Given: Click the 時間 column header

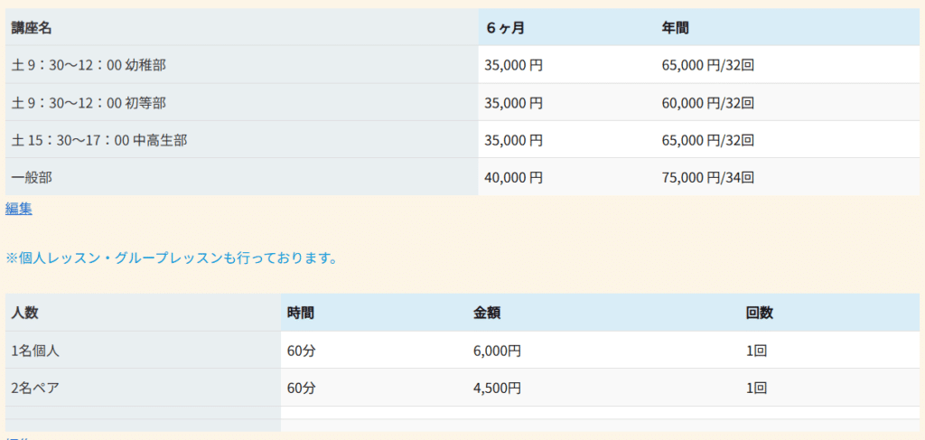Looking at the screenshot, I should (x=301, y=314).
